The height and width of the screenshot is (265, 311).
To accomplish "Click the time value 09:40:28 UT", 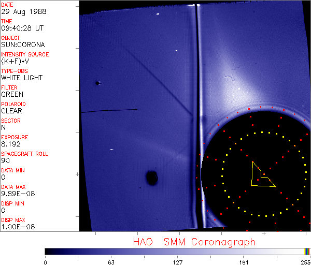I will click(x=21, y=28).
